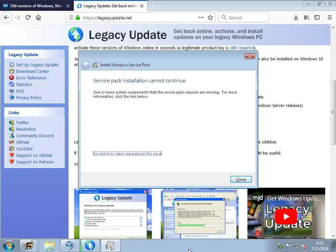This screenshot has width=336, height=252.
Task: Open the Set Up Legacy Update link
Action: click(x=37, y=65)
